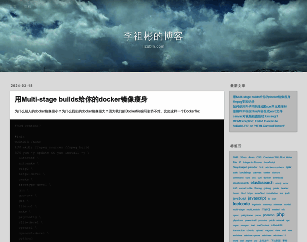Image resolution: width=307 pixels, height=242 pixels.
Task: Select the hover tag
Action: 236,193
